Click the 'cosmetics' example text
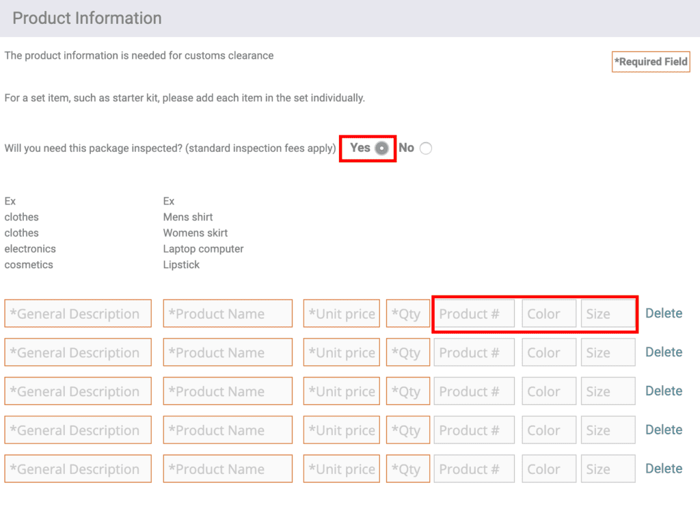 [29, 265]
